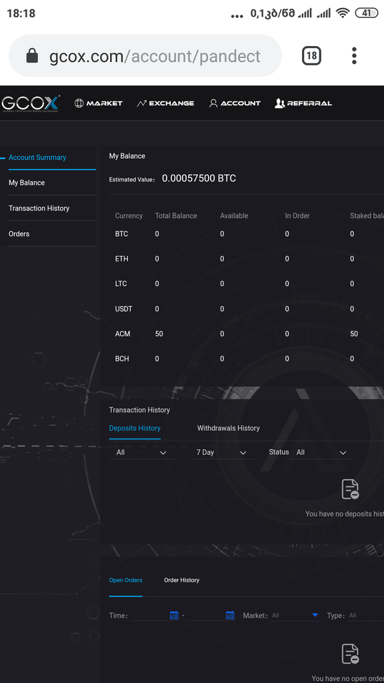Switch to the Deposits History tab
The width and height of the screenshot is (384, 683).
[135, 428]
